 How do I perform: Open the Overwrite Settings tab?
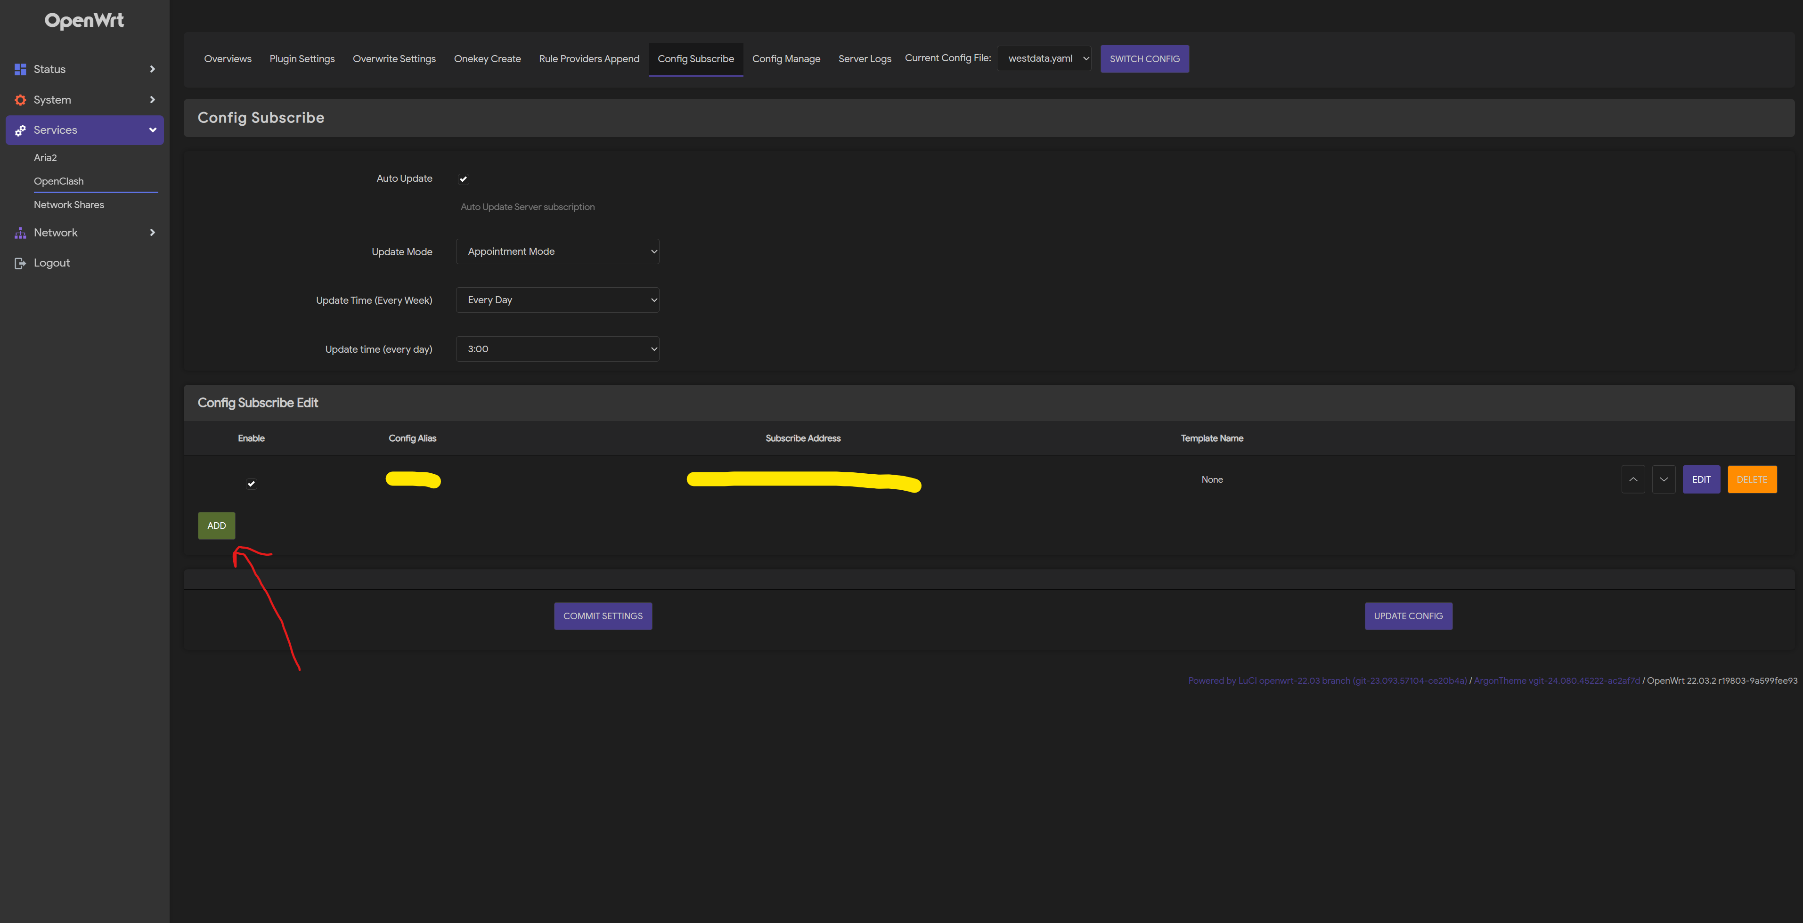394,59
